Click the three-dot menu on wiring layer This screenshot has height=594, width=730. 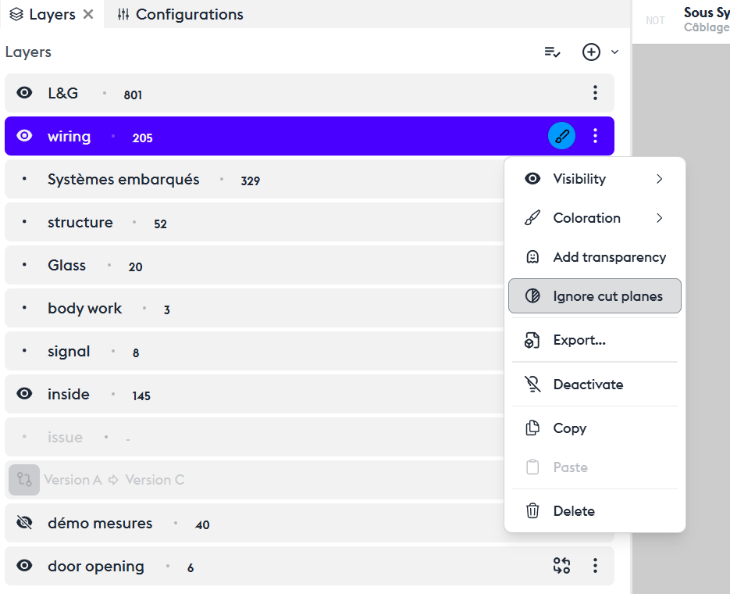(595, 136)
